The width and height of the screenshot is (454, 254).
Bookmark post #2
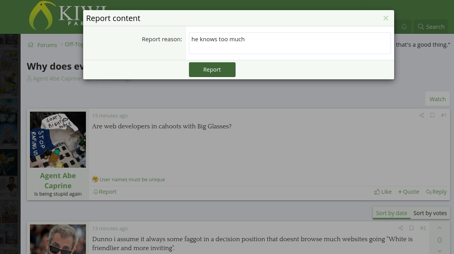click(411, 228)
